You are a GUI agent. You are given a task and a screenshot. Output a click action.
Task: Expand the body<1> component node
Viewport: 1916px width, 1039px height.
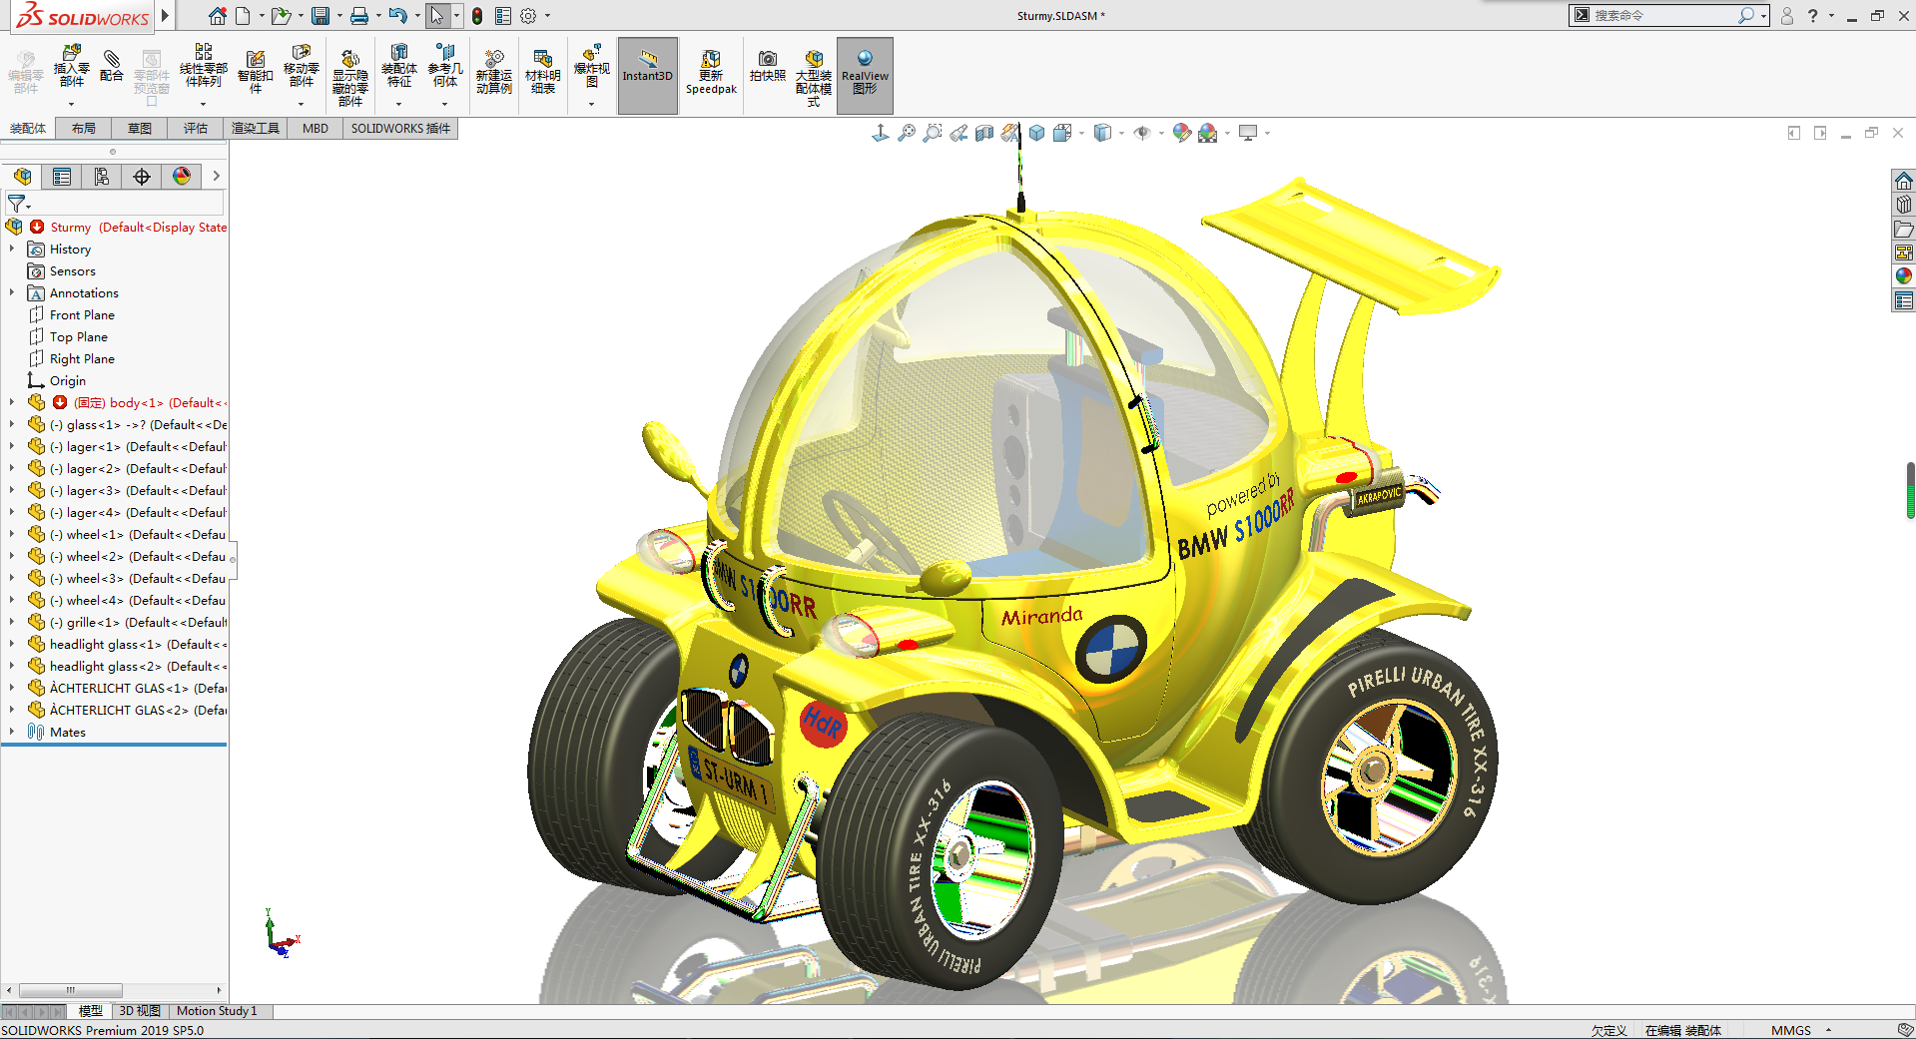tap(12, 402)
